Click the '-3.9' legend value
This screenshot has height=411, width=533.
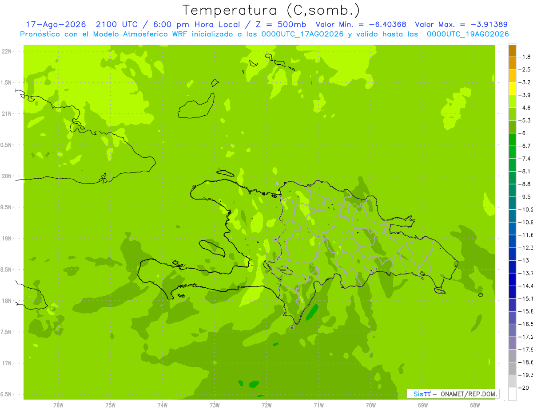[x=525, y=95]
